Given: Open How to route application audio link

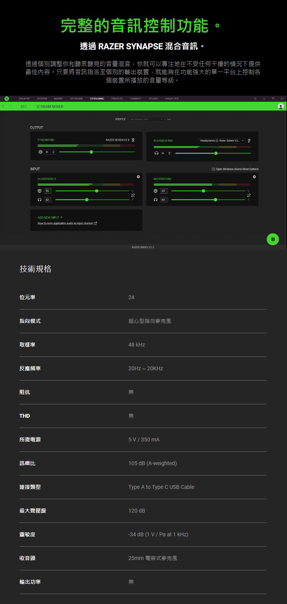Looking at the screenshot, I should [x=65, y=223].
